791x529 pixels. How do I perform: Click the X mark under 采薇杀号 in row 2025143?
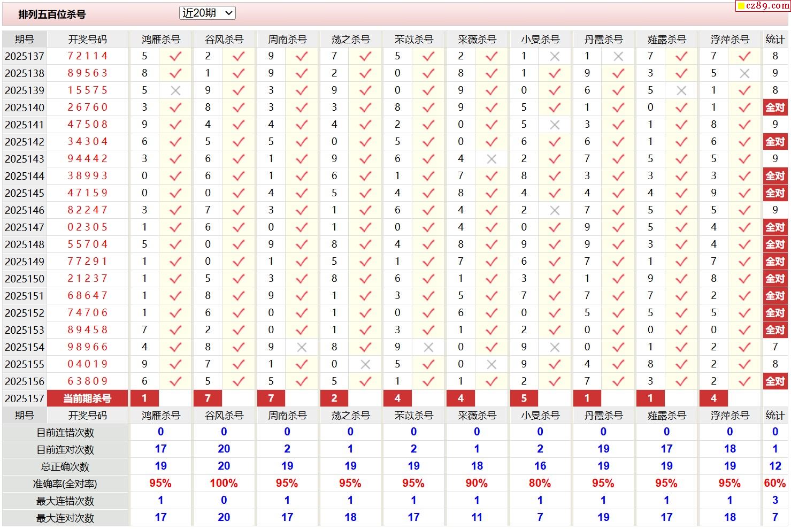click(492, 159)
